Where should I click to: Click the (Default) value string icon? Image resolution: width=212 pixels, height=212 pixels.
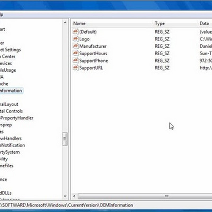coord(76,32)
